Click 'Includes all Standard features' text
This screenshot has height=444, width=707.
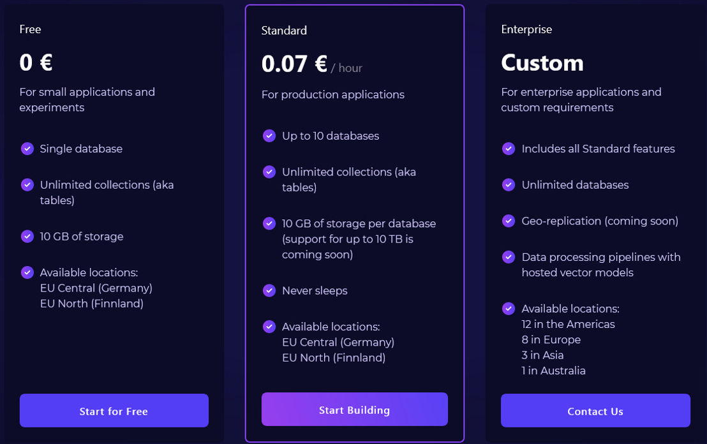pyautogui.click(x=599, y=149)
